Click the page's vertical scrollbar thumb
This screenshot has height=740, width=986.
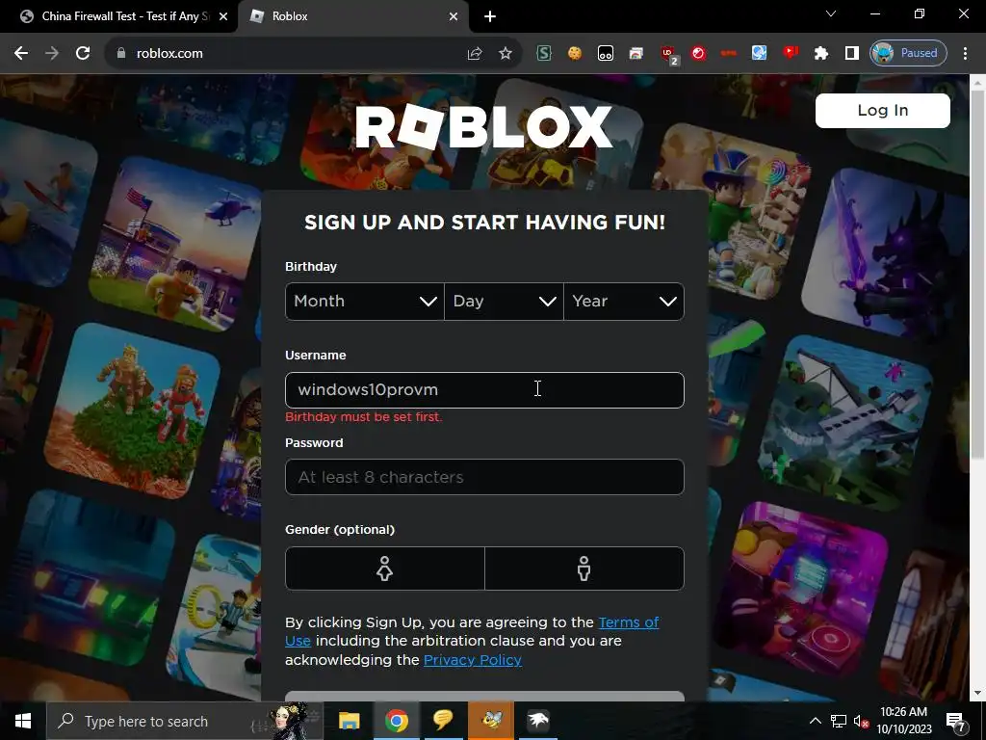[x=977, y=275]
